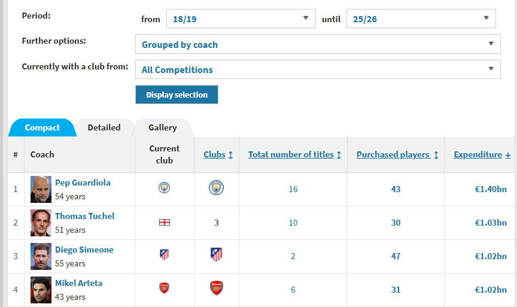Expand the 'All Competitions' dropdown
Image resolution: width=517 pixels, height=307 pixels.
[x=318, y=69]
